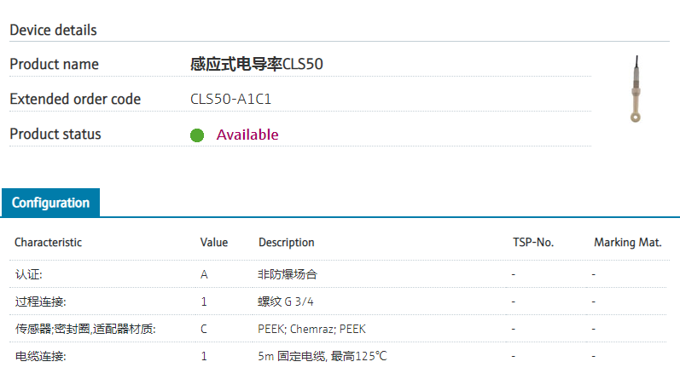
Task: Click the CLS50 sensor product thumbnail image
Action: tap(636, 89)
